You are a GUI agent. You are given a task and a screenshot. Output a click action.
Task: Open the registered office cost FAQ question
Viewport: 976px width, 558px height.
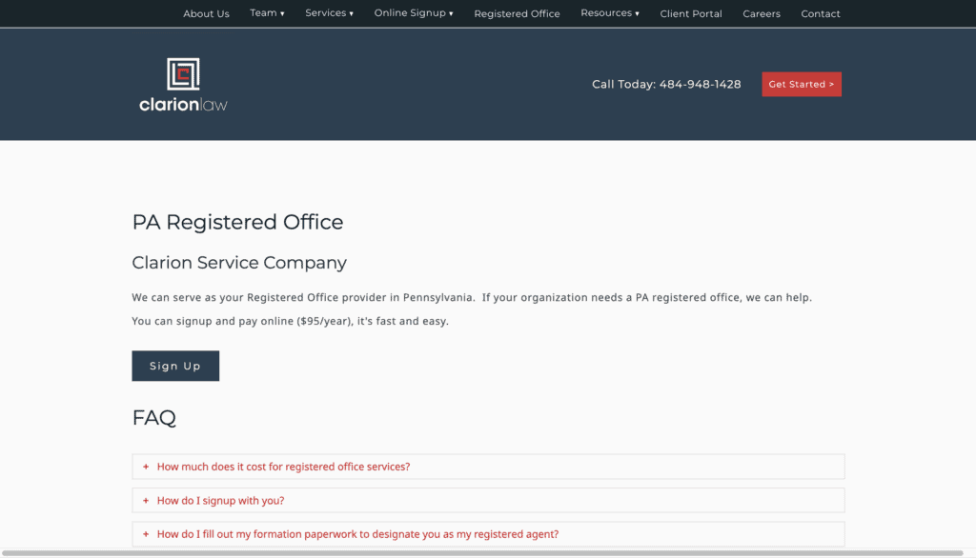click(x=283, y=467)
